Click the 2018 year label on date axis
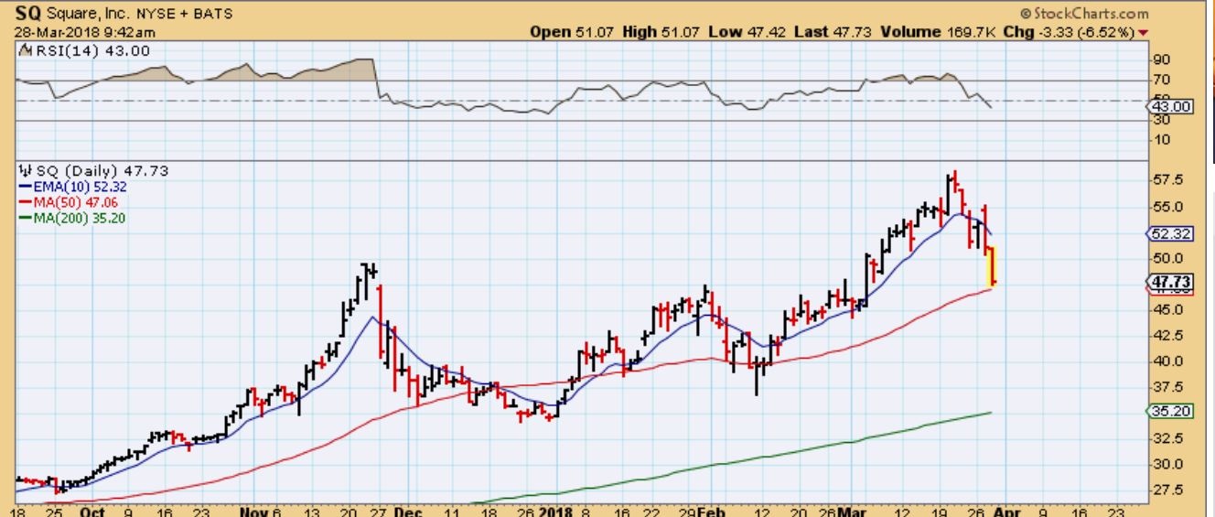The width and height of the screenshot is (1215, 517). coord(554,511)
